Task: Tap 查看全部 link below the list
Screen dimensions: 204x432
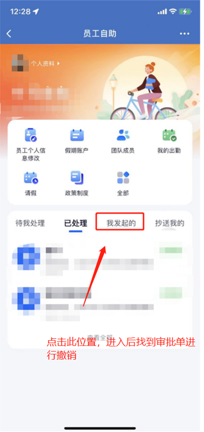Action: coord(100,336)
